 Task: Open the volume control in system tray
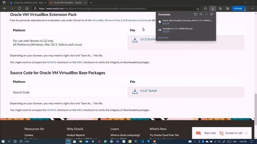click(x=219, y=141)
